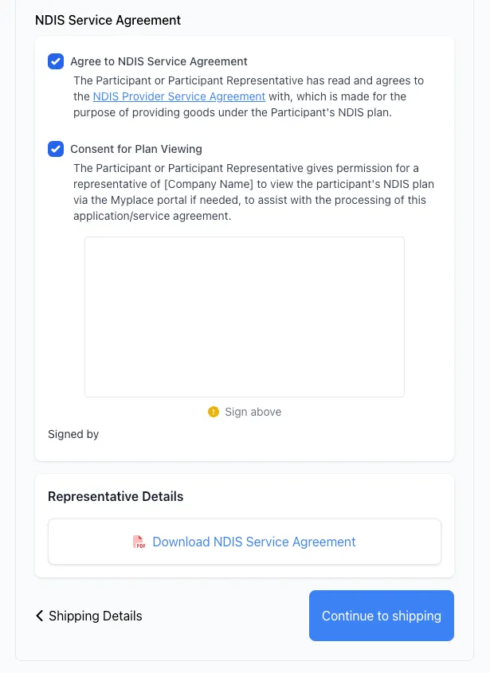Click the paragraph about providing goods under NDIS plan

[x=249, y=96]
